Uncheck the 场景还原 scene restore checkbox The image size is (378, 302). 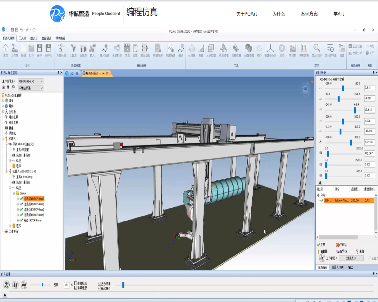click(76, 288)
